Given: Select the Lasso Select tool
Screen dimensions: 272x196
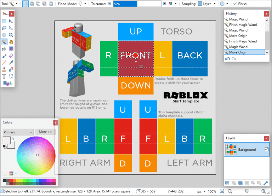Looking at the screenshot, I should (4, 28).
